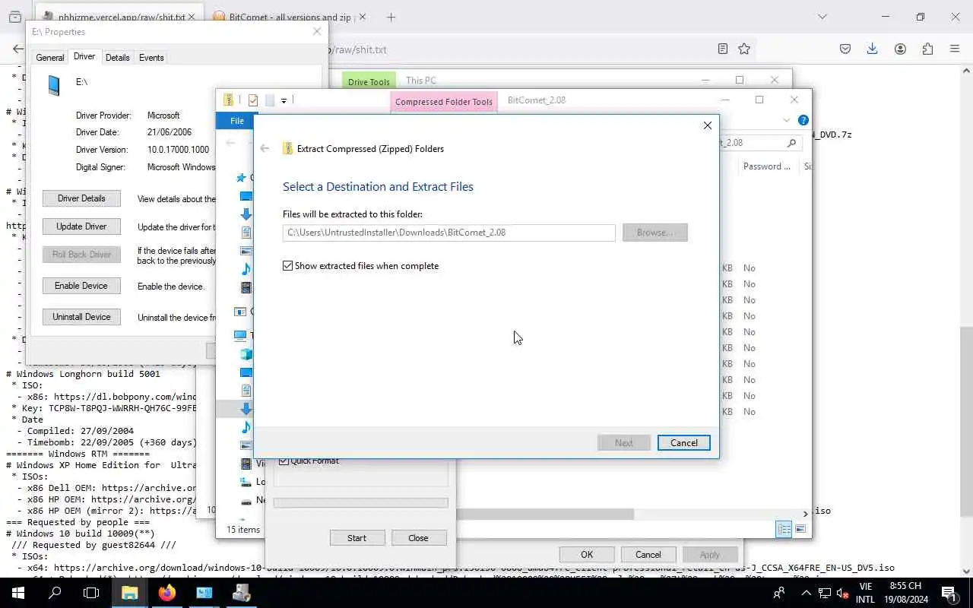Click the Password column header

click(767, 166)
